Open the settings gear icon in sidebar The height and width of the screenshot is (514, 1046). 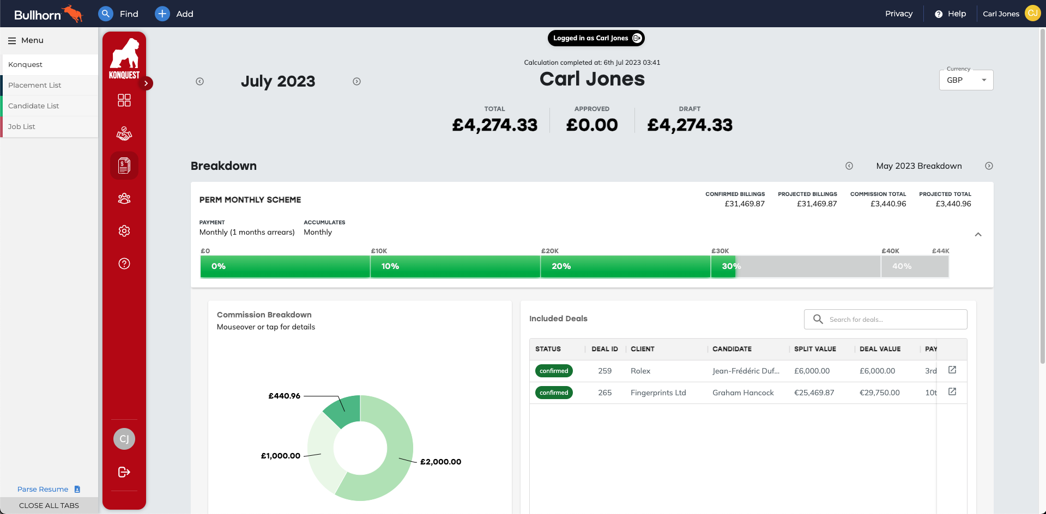(124, 231)
